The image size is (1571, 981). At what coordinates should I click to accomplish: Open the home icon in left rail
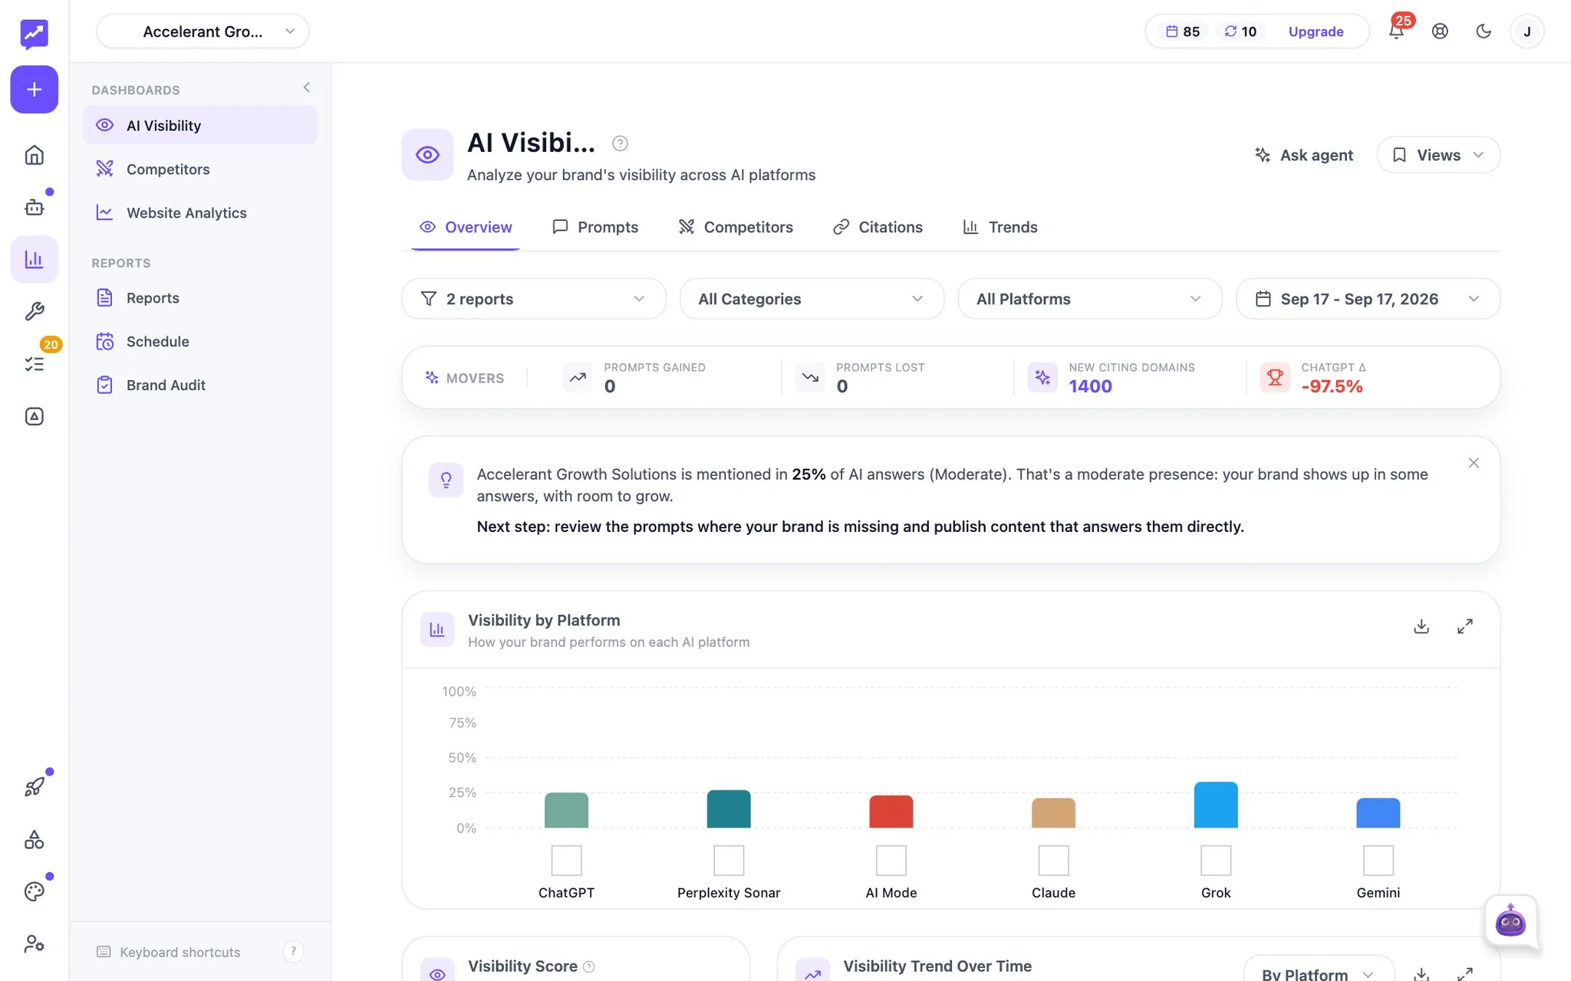34,156
